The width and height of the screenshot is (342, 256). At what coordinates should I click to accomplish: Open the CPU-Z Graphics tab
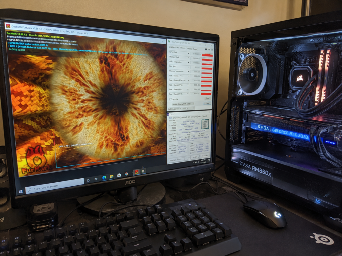click(x=194, y=117)
